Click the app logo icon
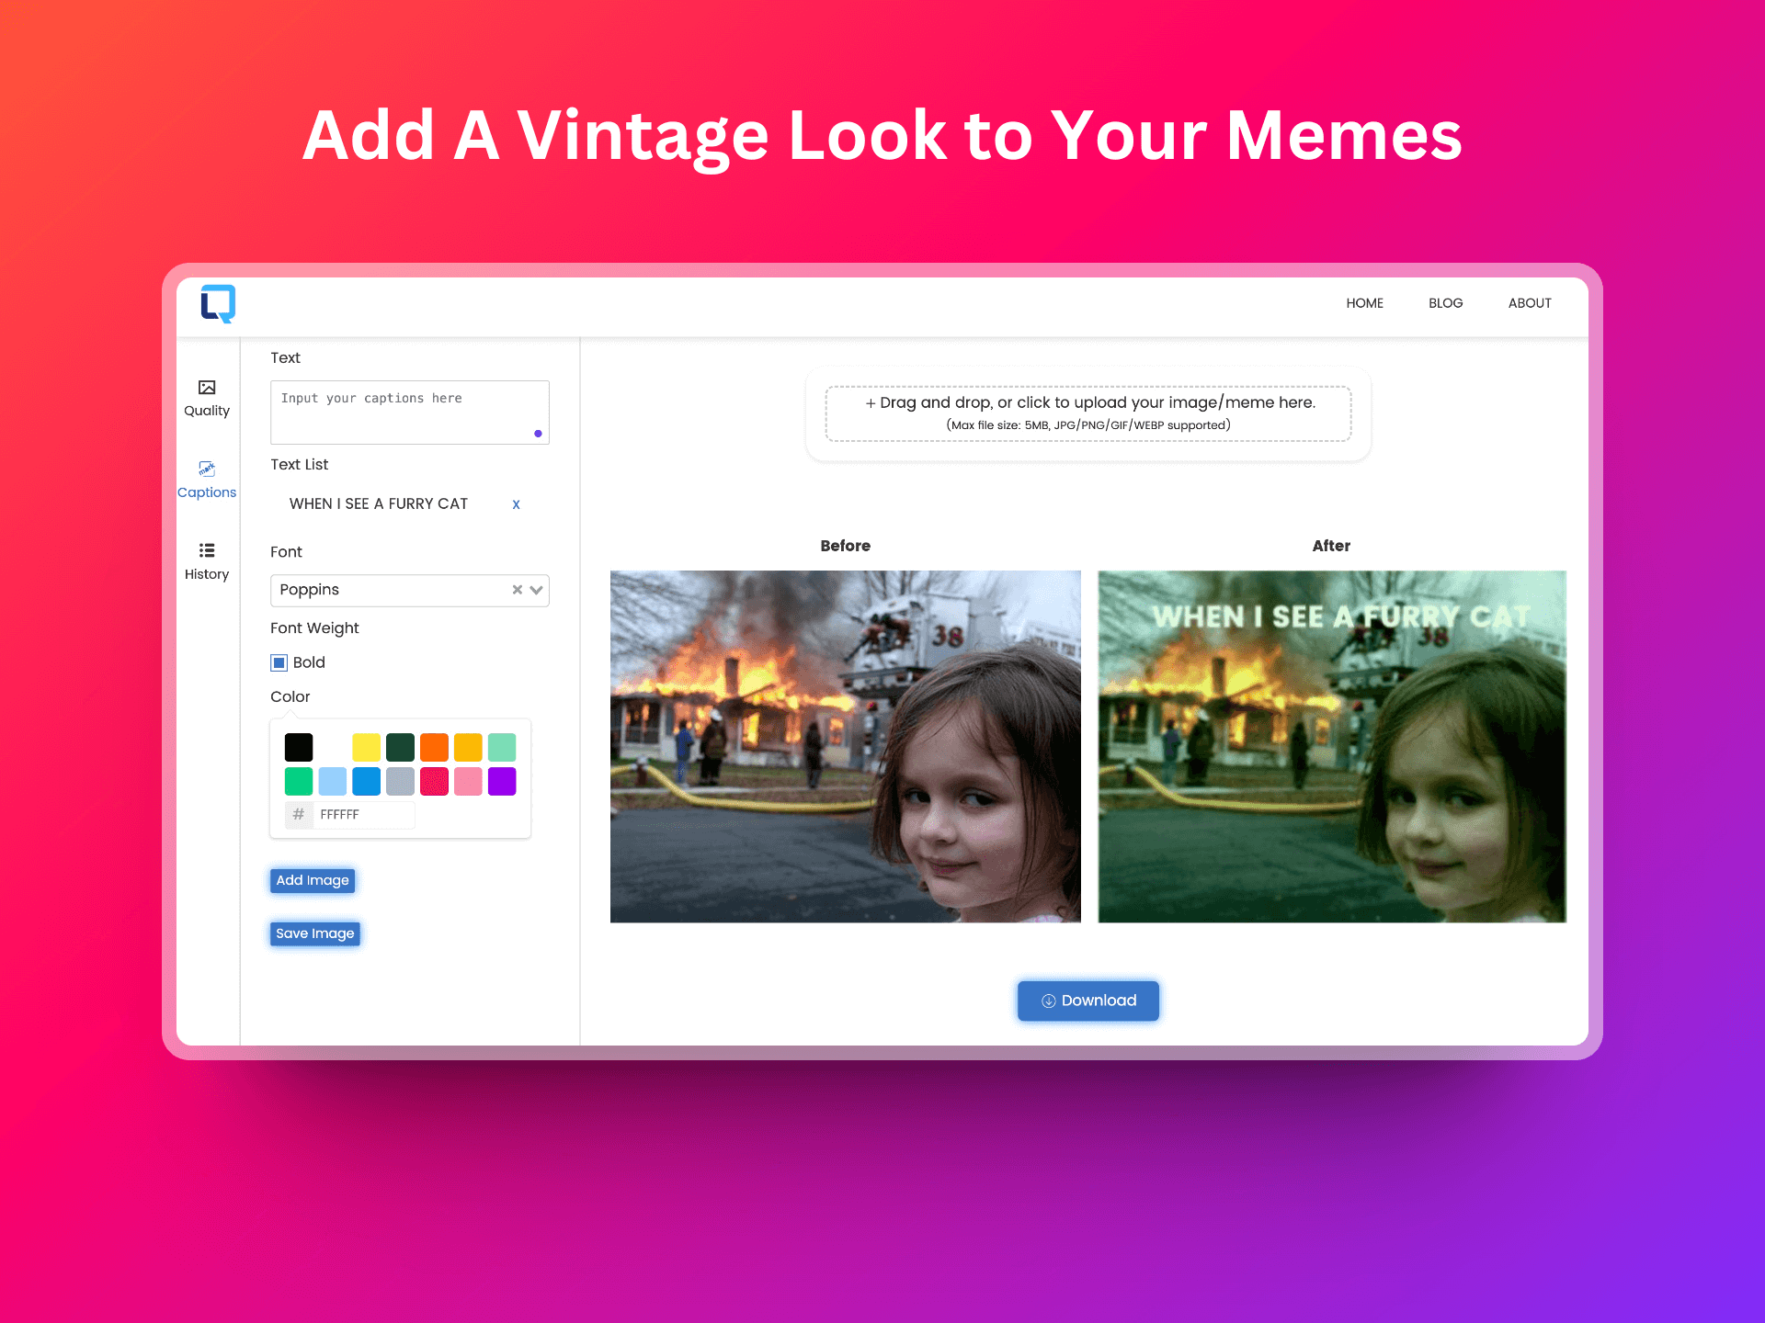This screenshot has width=1765, height=1323. 218,303
